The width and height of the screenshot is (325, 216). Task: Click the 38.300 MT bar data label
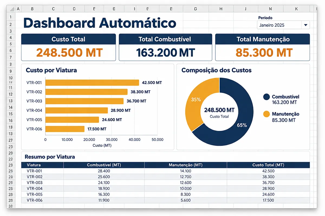pos(140,92)
